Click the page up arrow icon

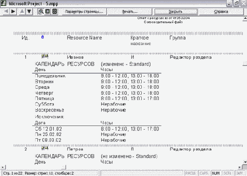(x=22, y=11)
